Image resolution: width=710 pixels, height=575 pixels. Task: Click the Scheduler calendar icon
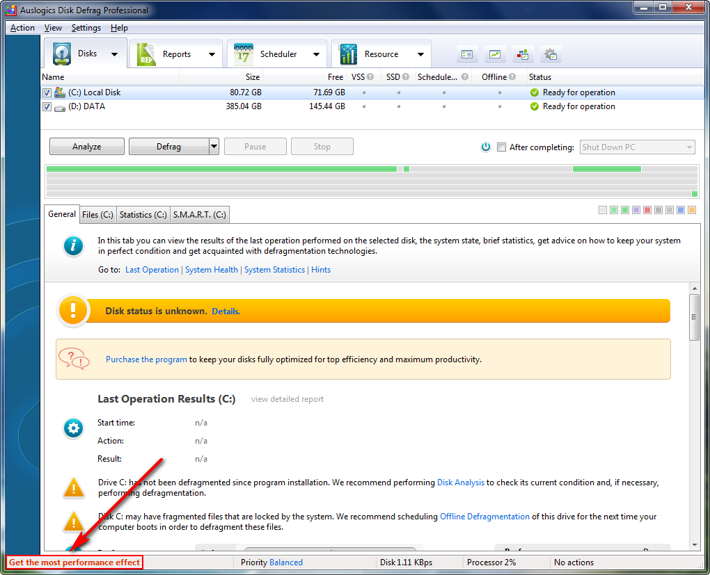click(x=243, y=54)
